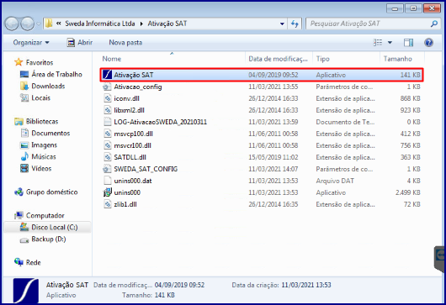446x305 pixels.
Task: Click the Locais recent places icon
Action: point(24,98)
